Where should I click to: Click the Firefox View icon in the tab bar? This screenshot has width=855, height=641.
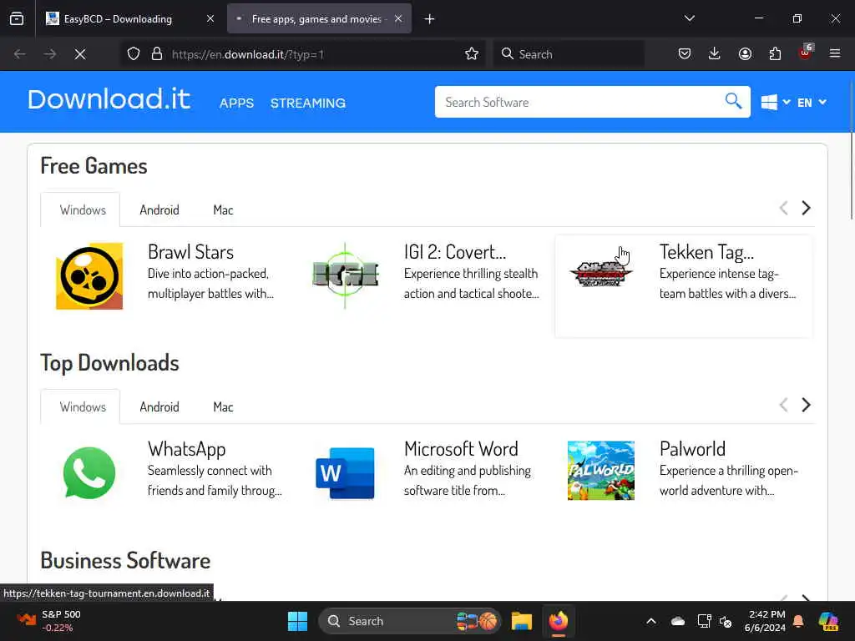tap(17, 19)
